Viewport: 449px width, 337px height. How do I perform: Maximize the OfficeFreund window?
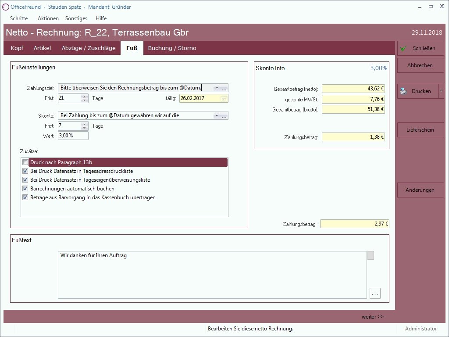[431, 7]
